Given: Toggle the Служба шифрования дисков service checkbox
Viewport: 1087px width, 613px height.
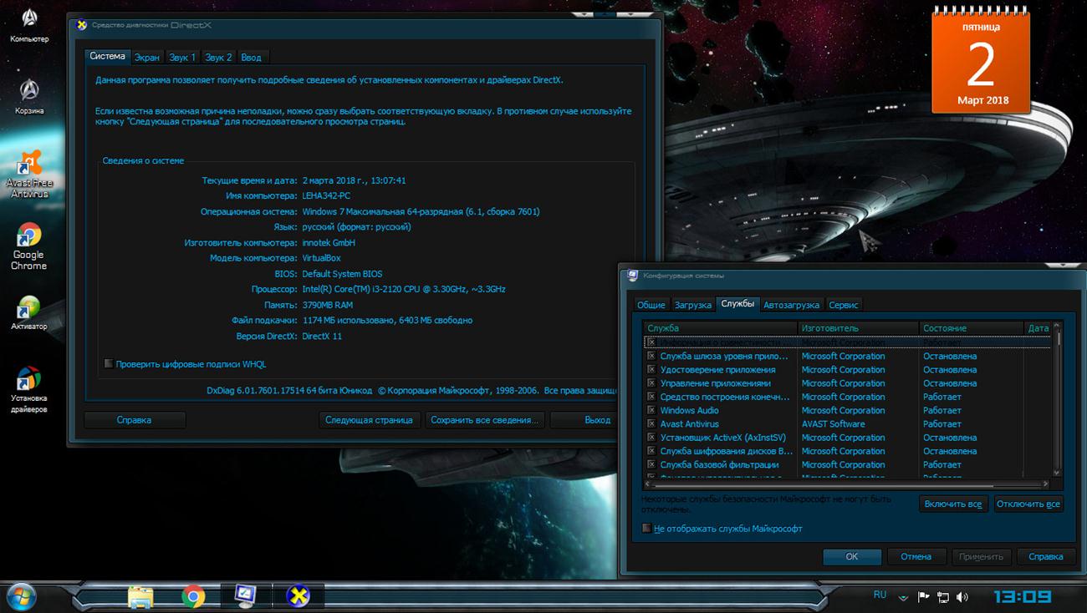Looking at the screenshot, I should click(651, 451).
